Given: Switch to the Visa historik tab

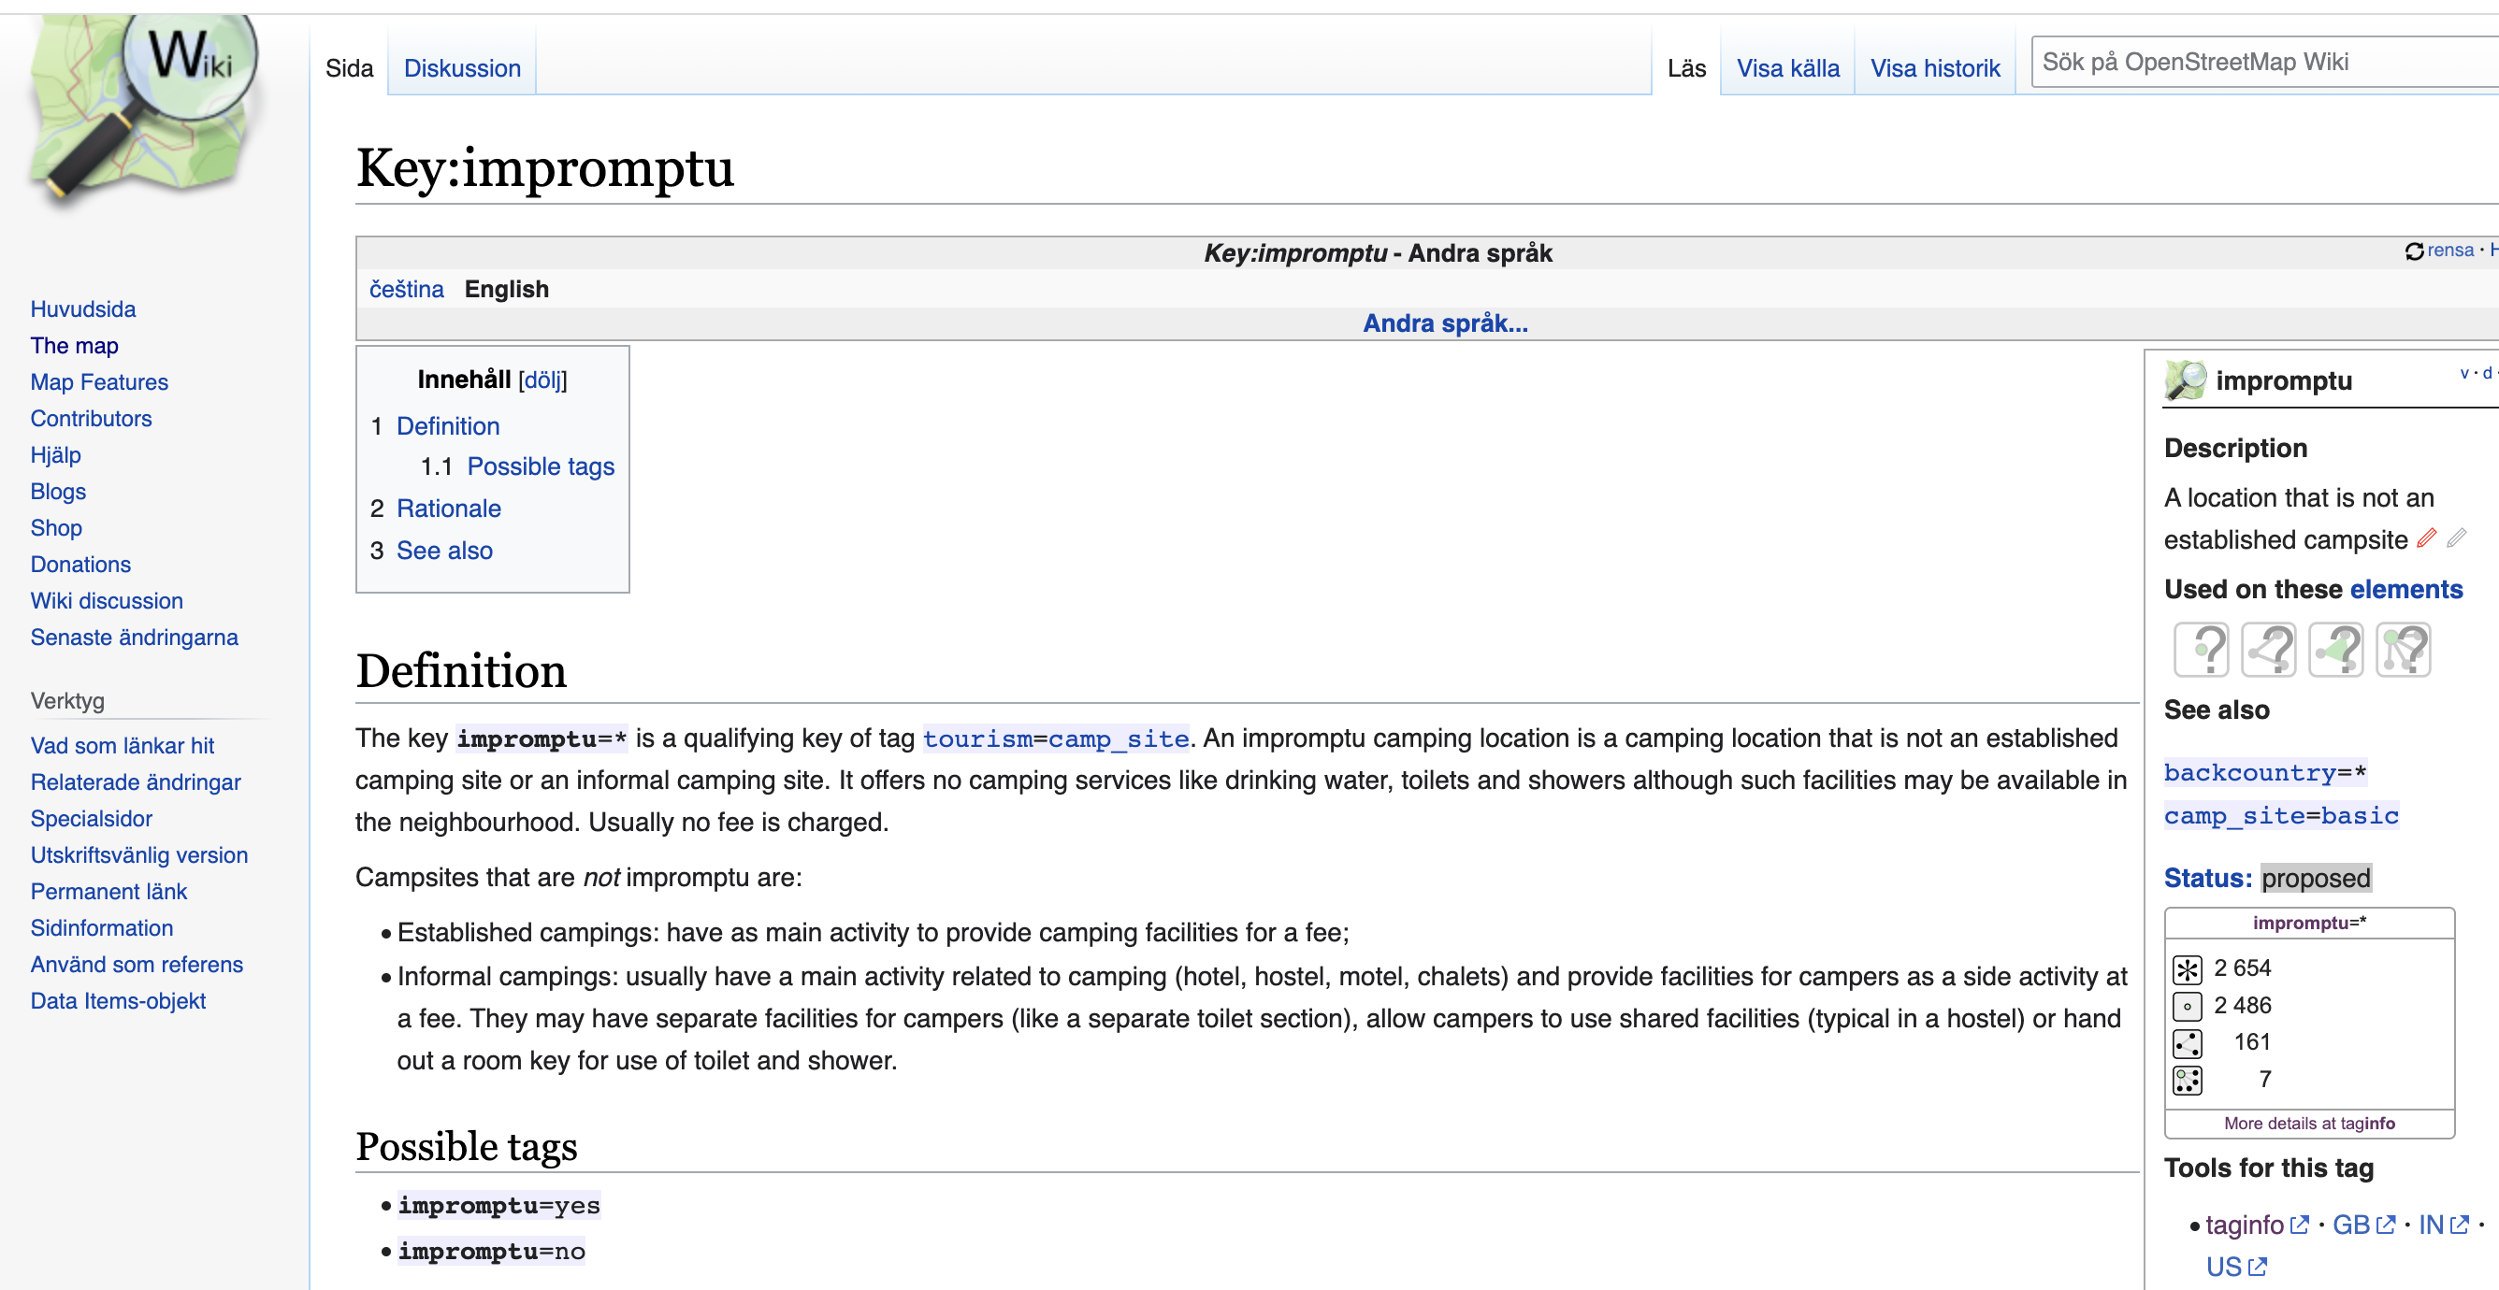Looking at the screenshot, I should 1934,68.
